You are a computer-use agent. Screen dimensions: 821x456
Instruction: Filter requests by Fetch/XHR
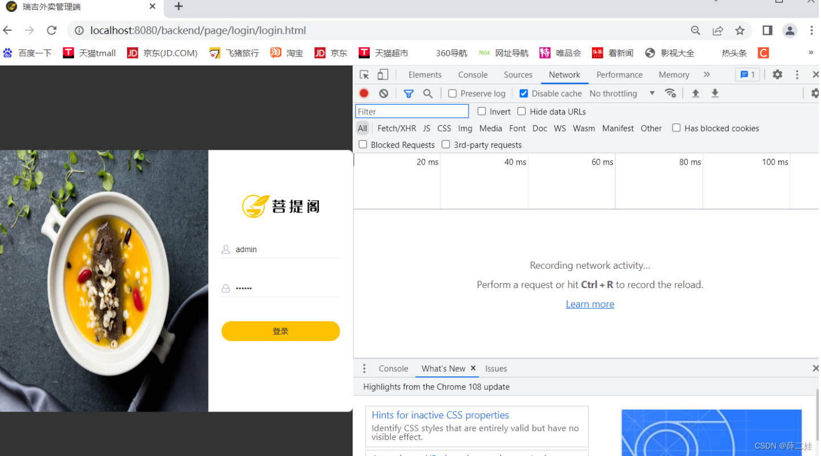point(397,128)
